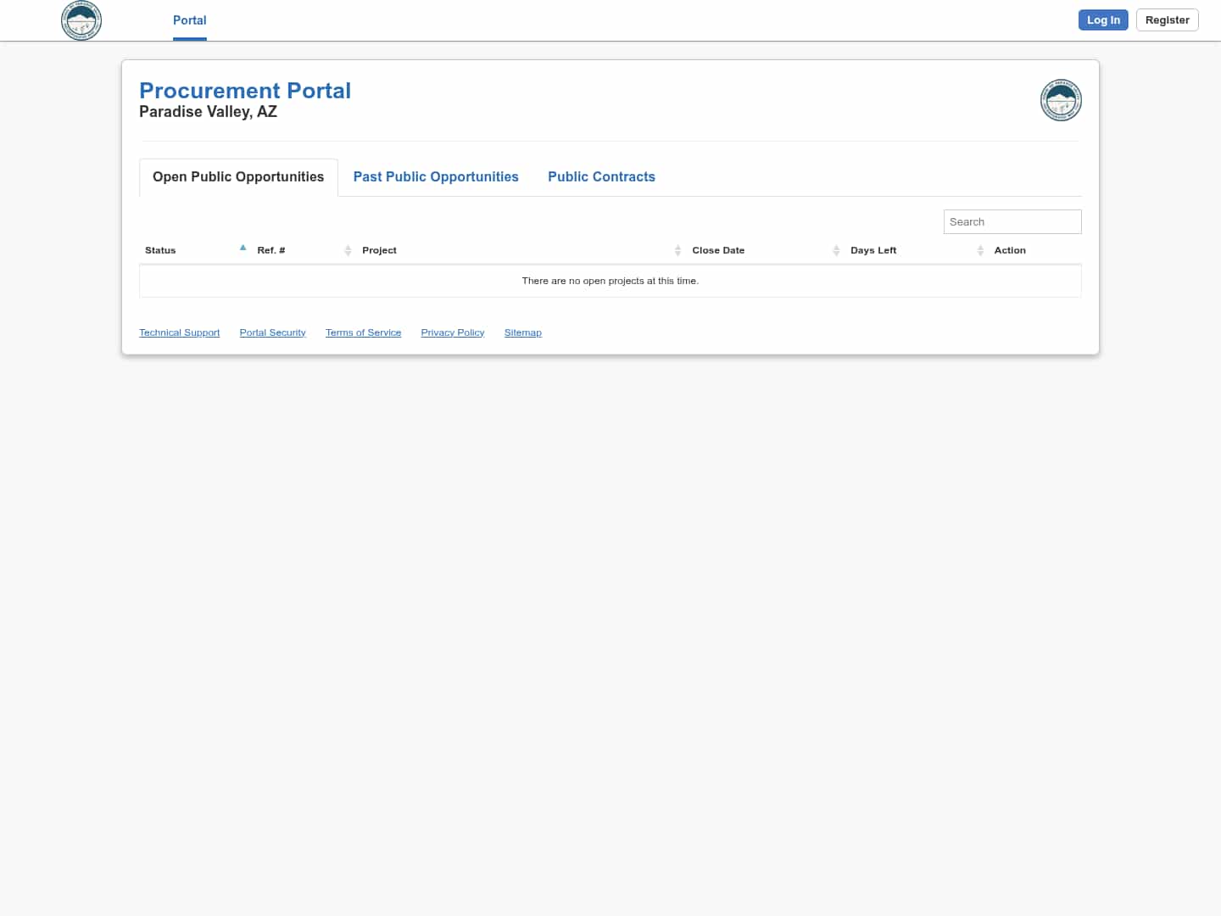Image resolution: width=1221 pixels, height=916 pixels.
Task: Open the Privacy Policy link
Action: 452,332
